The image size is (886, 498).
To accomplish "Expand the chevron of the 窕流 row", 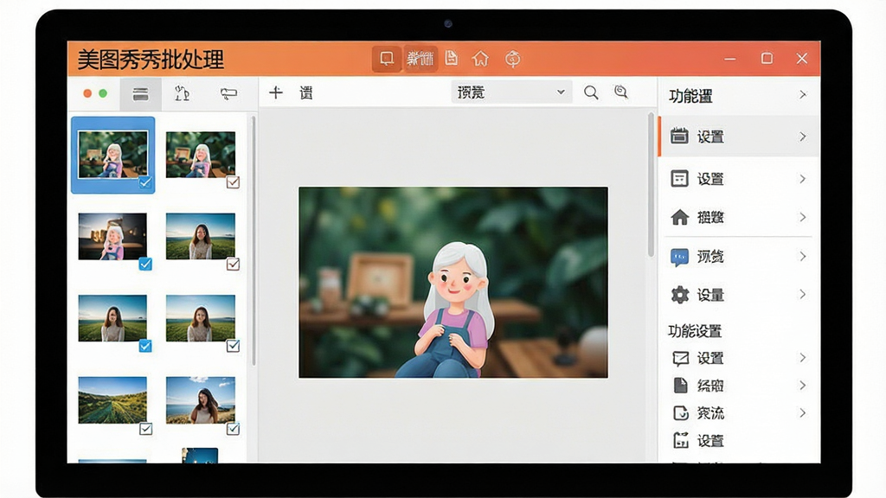I will tap(803, 412).
